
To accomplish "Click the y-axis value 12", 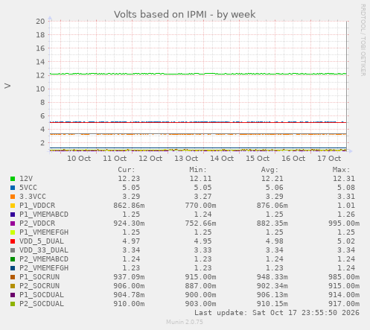I will [40, 75].
